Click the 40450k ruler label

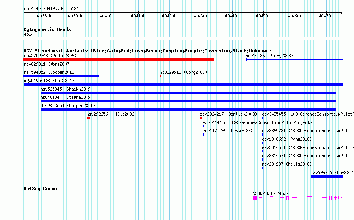point(263,16)
